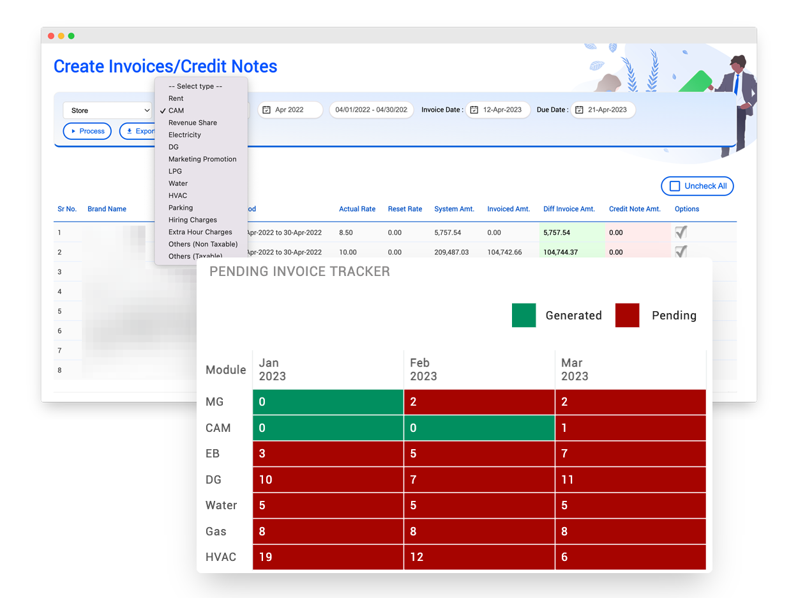
Task: Open the Store dropdown
Action: click(x=107, y=111)
